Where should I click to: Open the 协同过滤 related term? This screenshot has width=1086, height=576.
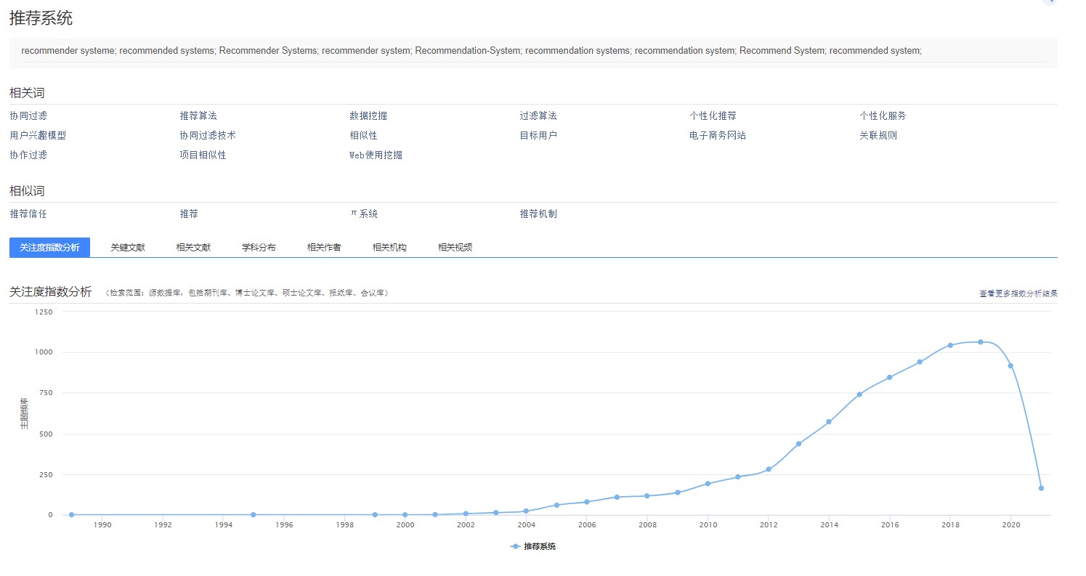28,115
